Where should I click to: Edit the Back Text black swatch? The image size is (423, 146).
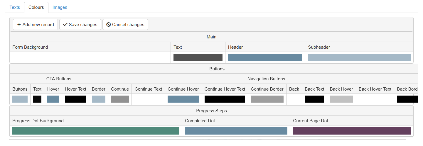314,99
